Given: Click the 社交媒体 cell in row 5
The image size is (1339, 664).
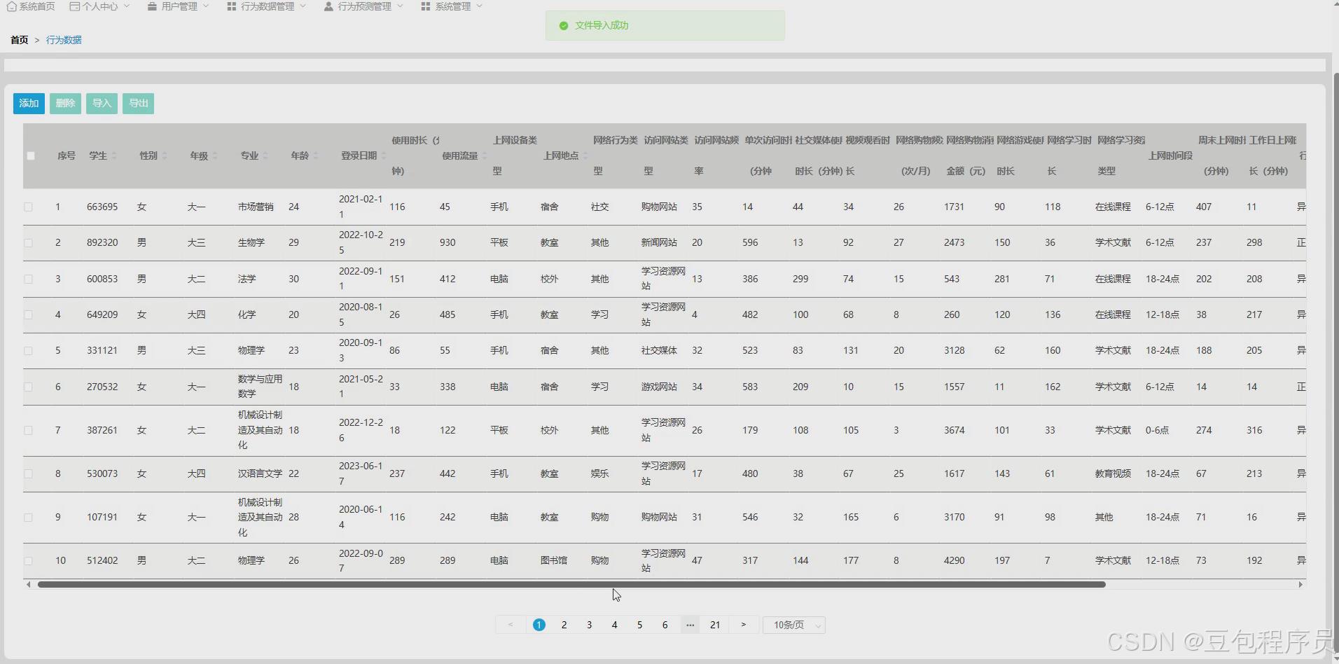Looking at the screenshot, I should pos(659,351).
